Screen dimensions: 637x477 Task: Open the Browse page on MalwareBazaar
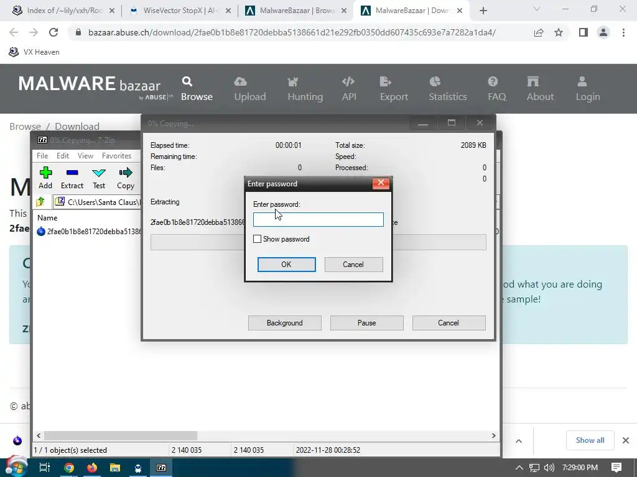(x=197, y=89)
